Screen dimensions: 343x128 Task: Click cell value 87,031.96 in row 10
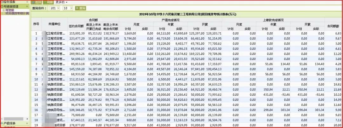215,79
